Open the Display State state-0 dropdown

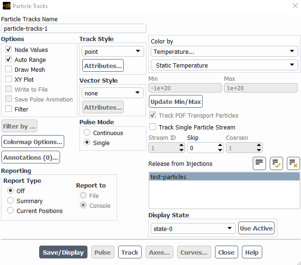(x=193, y=229)
